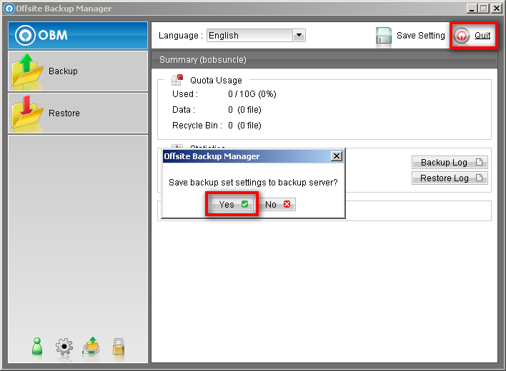The height and width of the screenshot is (371, 506).
Task: Click the Backup folder icon with green arrow
Action: coord(27,71)
